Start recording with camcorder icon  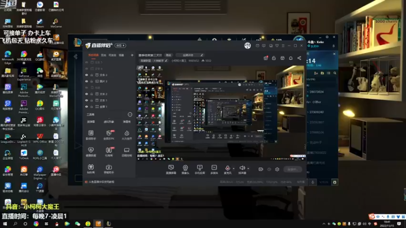(x=261, y=169)
